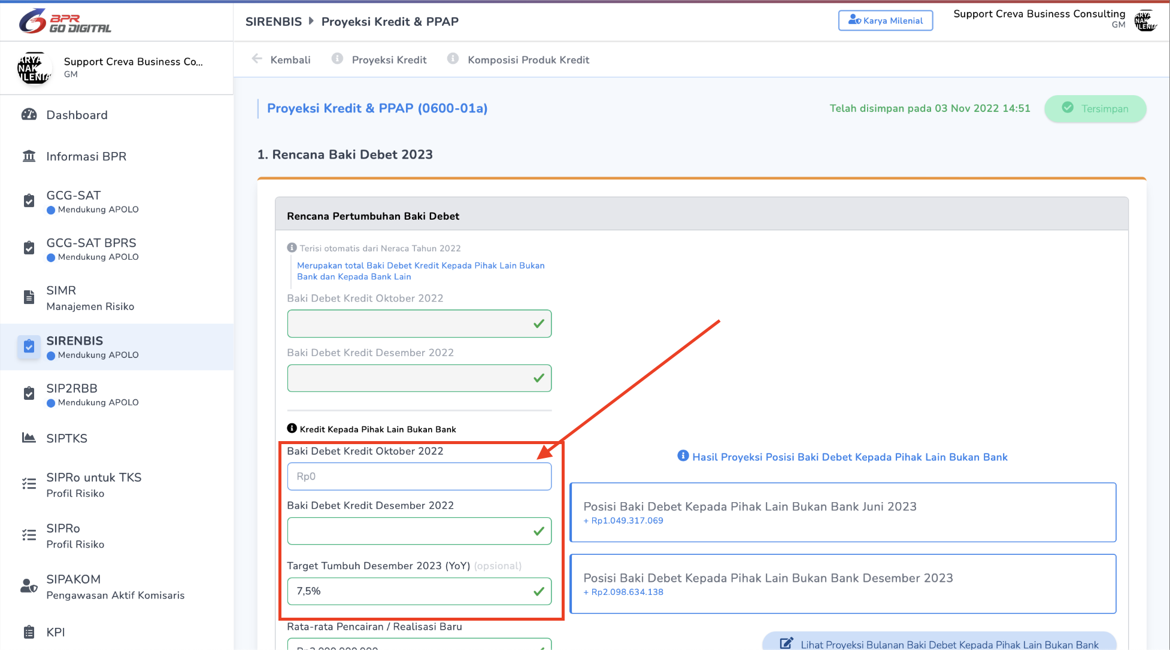1170x650 pixels.
Task: Click the +Rp1.049.317.069 value
Action: [623, 521]
